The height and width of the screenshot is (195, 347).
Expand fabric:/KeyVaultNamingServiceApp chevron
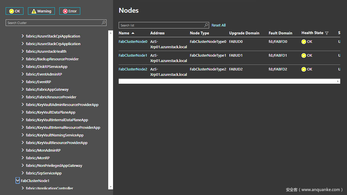click(23, 135)
